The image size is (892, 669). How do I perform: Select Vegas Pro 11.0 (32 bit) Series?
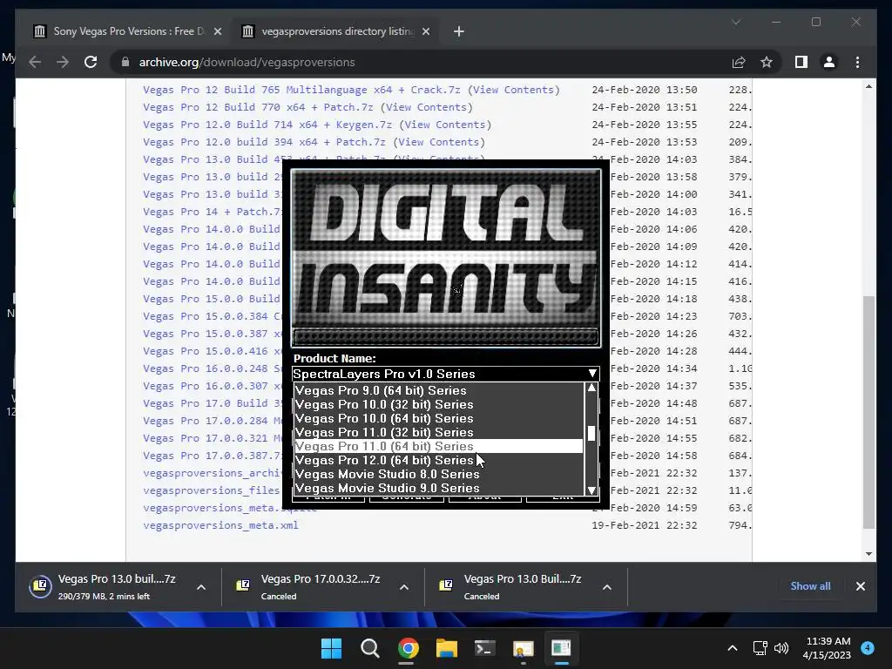pos(439,432)
